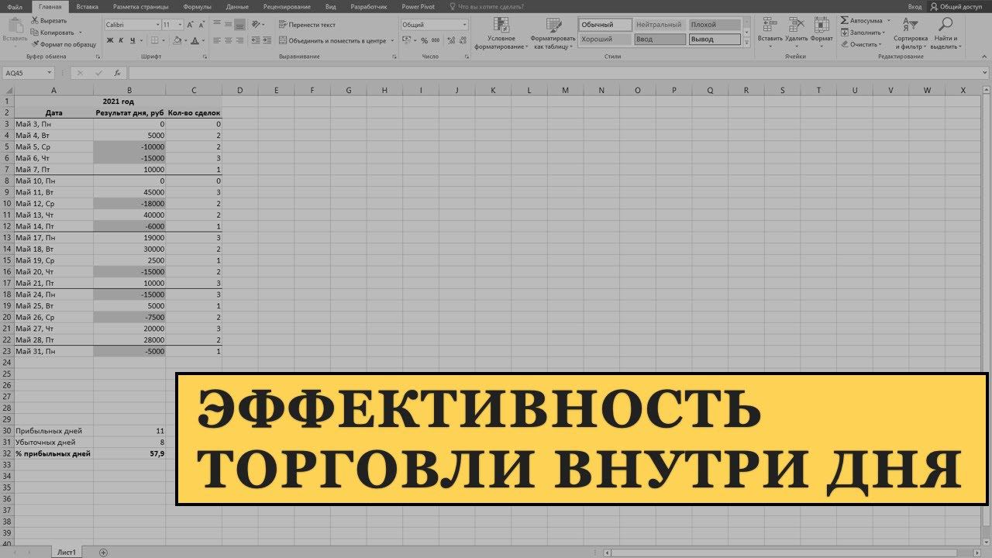Align cell content to middle
The width and height of the screenshot is (992, 558).
228,25
